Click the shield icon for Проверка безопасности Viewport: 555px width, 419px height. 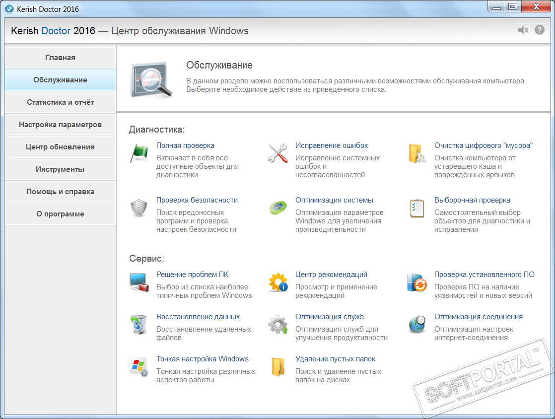(x=139, y=208)
